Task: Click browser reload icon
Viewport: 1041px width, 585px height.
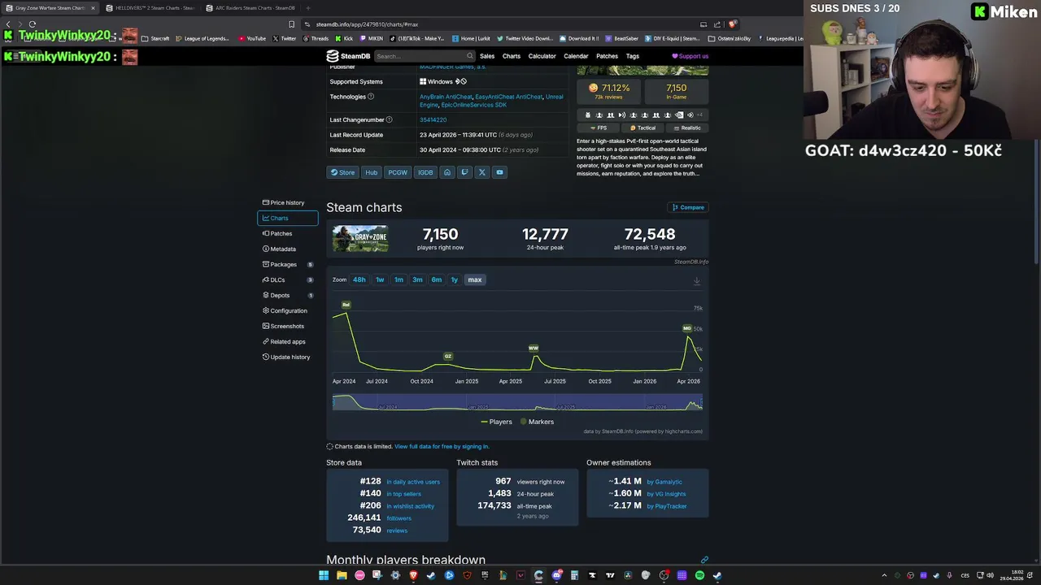Action: pyautogui.click(x=32, y=24)
